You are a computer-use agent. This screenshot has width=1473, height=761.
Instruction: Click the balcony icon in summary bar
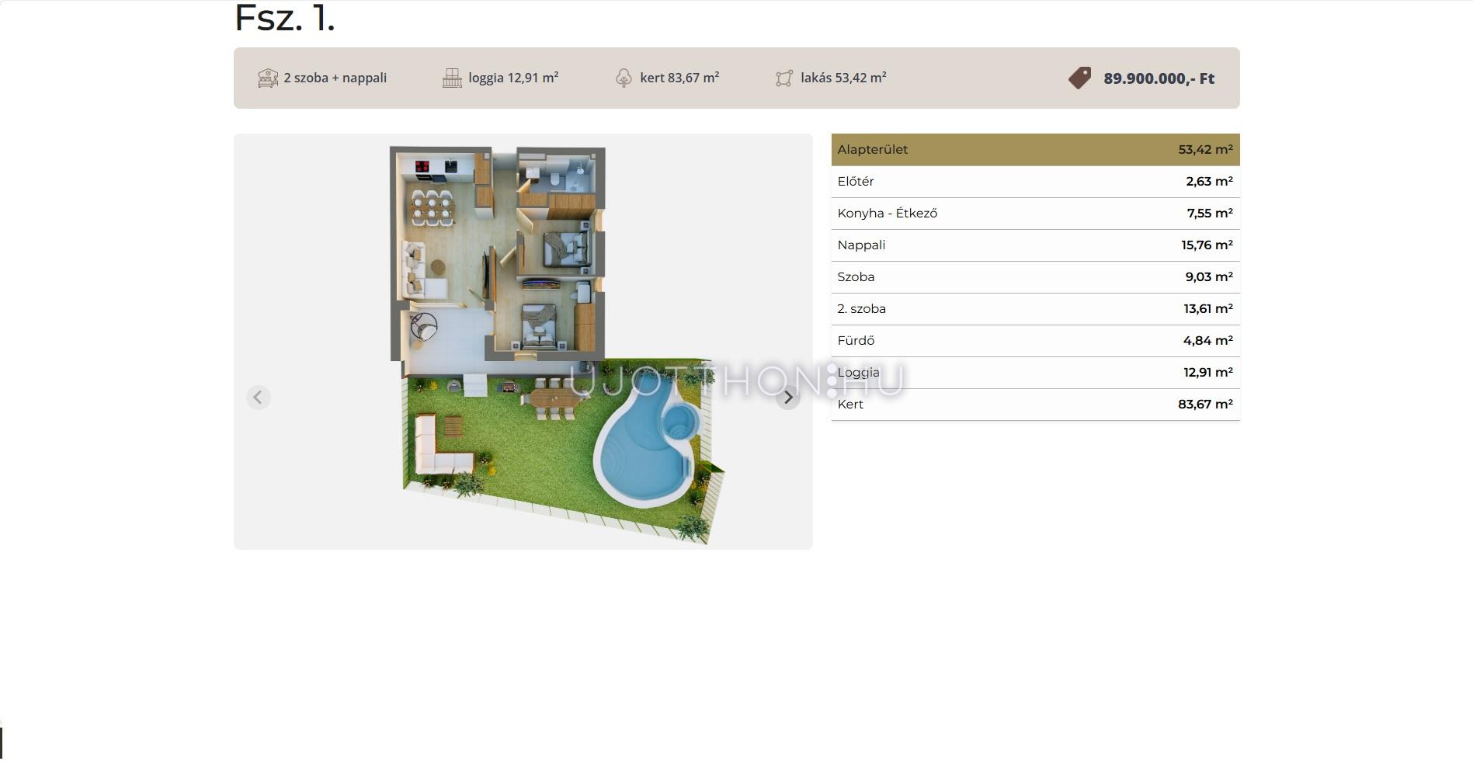pyautogui.click(x=452, y=78)
